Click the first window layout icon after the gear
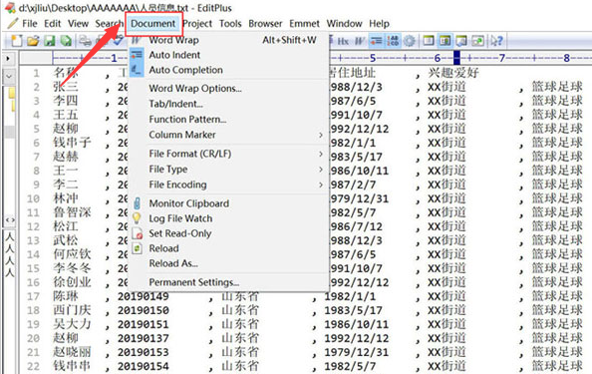The height and width of the screenshot is (374, 592). coord(429,41)
